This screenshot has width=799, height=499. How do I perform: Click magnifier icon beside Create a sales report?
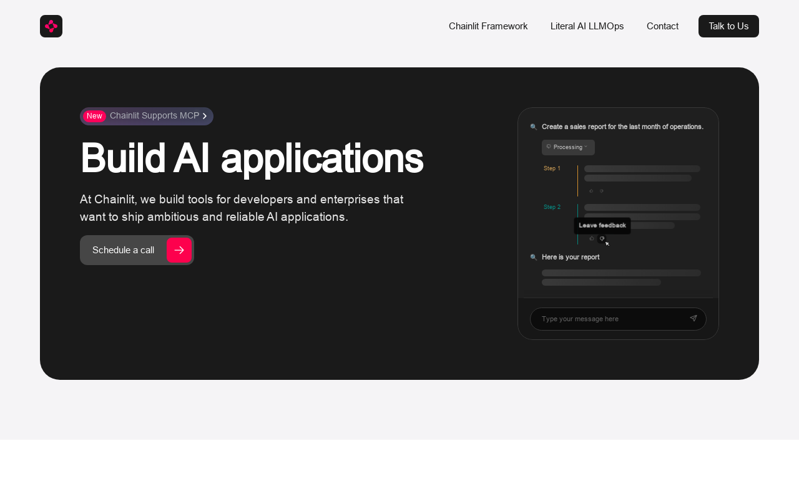534,127
